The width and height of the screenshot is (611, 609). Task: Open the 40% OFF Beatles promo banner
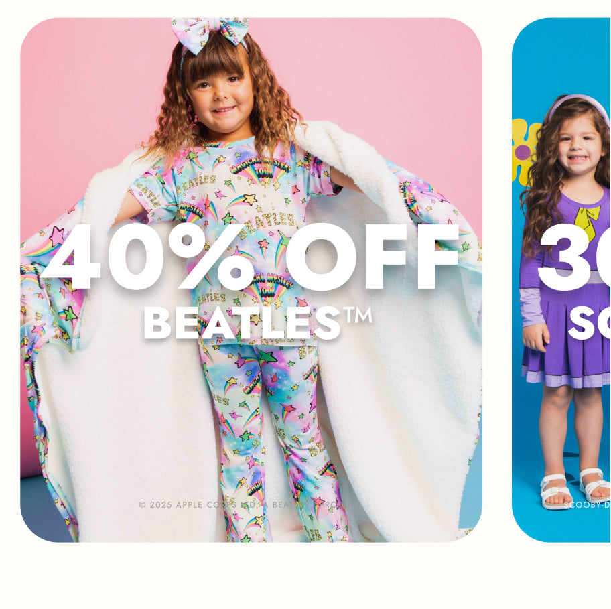(251, 280)
